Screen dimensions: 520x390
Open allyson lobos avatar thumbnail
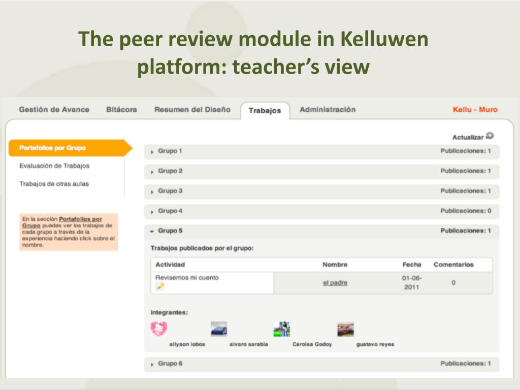[159, 329]
